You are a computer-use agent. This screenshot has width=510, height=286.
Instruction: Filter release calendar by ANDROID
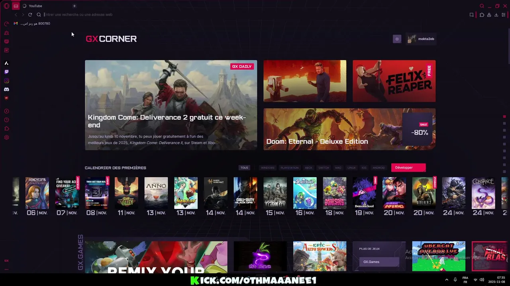pyautogui.click(x=379, y=168)
